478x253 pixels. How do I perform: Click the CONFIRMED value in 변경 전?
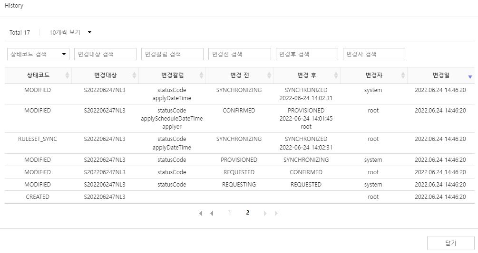(x=239, y=111)
